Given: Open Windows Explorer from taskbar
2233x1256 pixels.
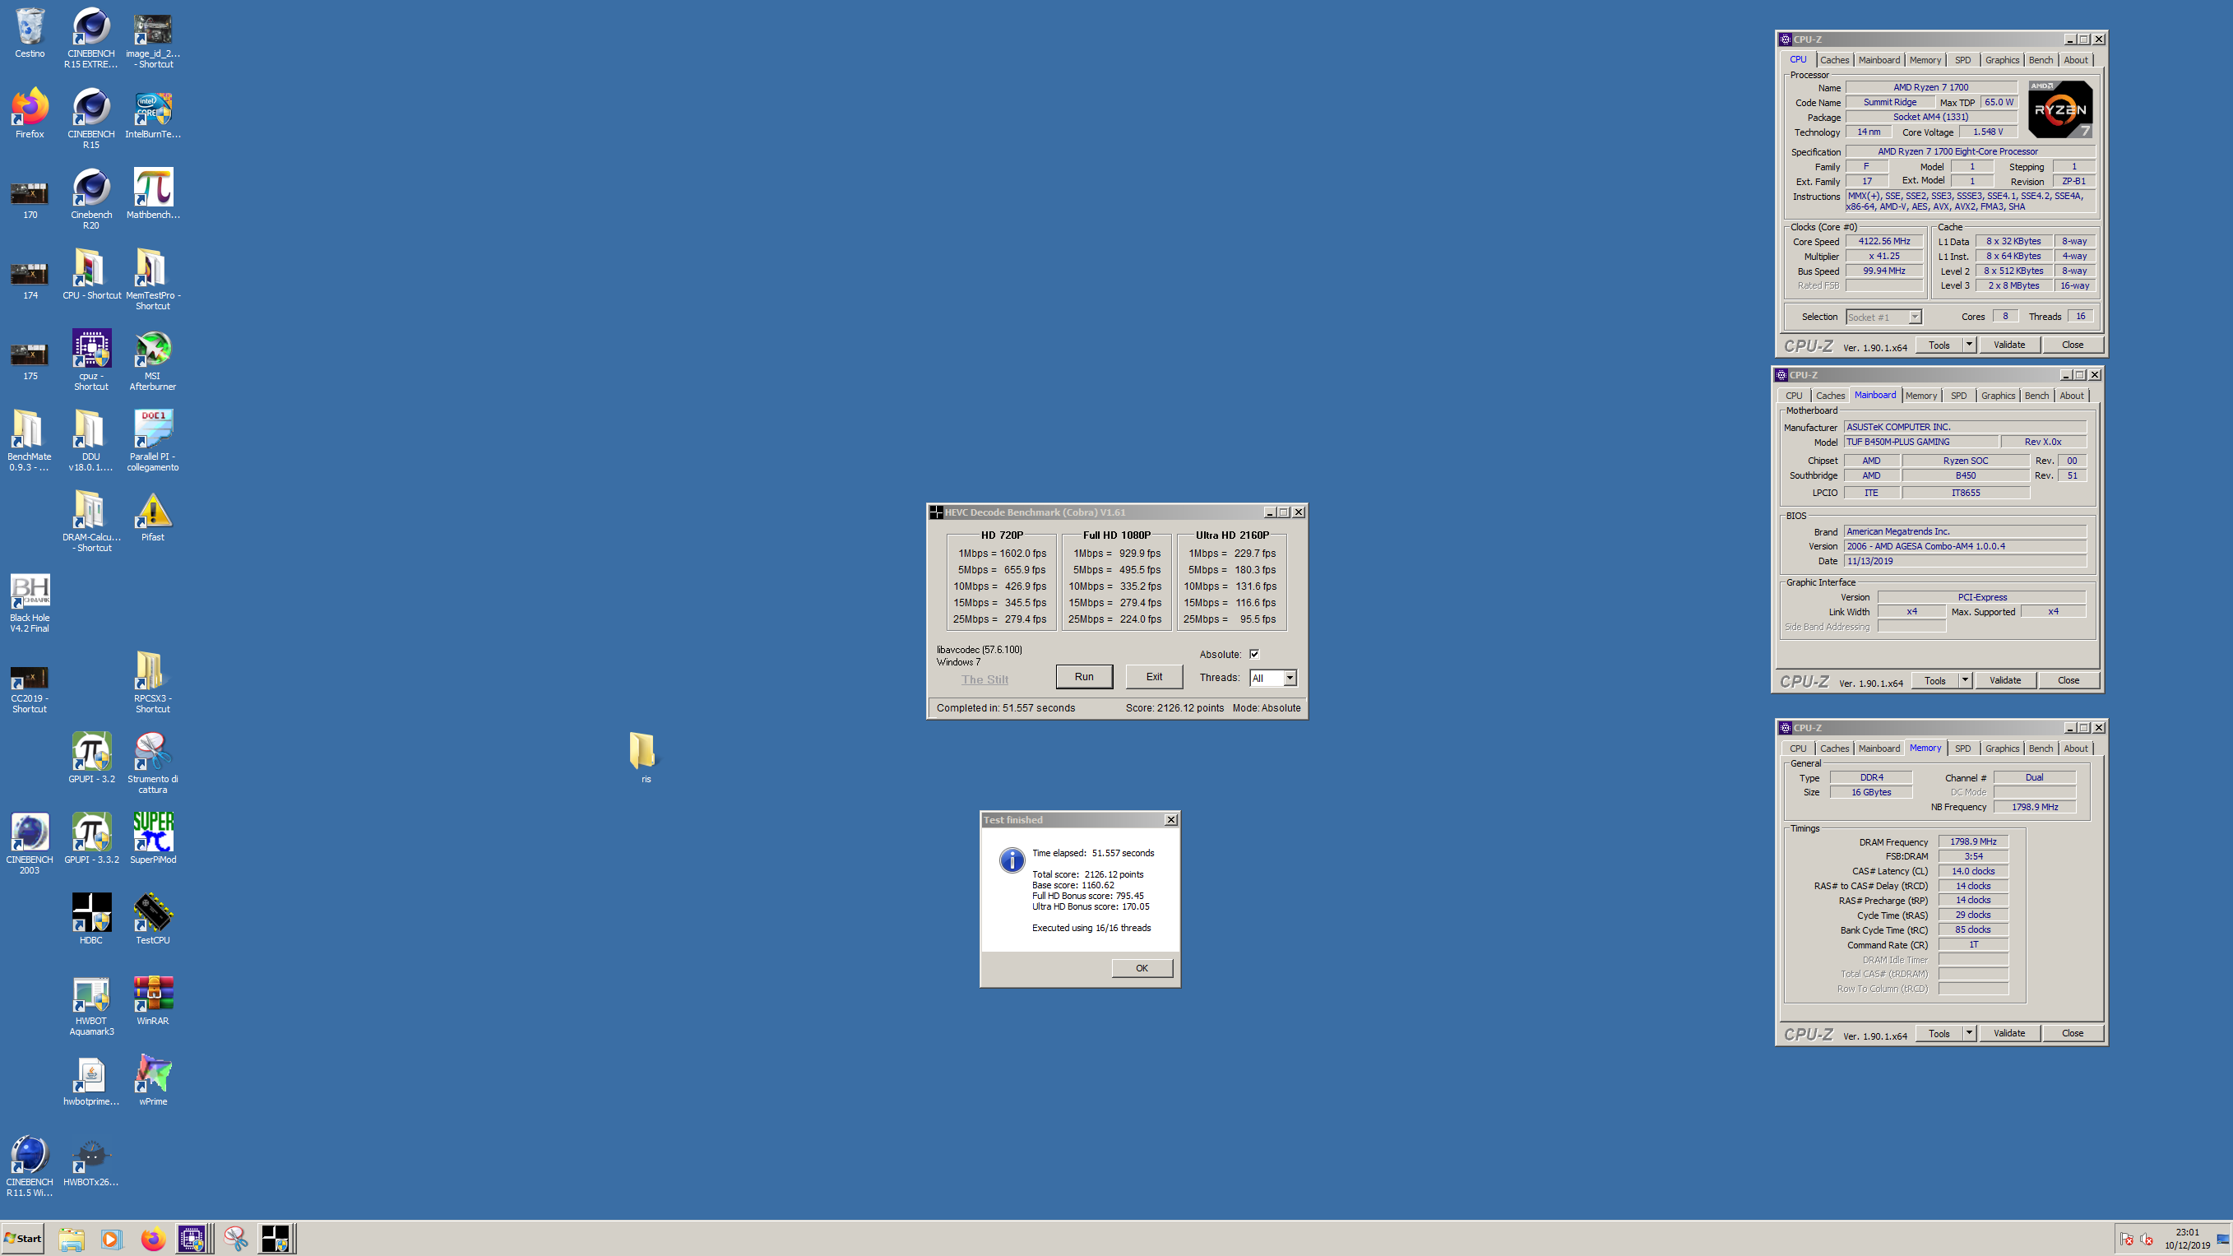Looking at the screenshot, I should click(71, 1239).
